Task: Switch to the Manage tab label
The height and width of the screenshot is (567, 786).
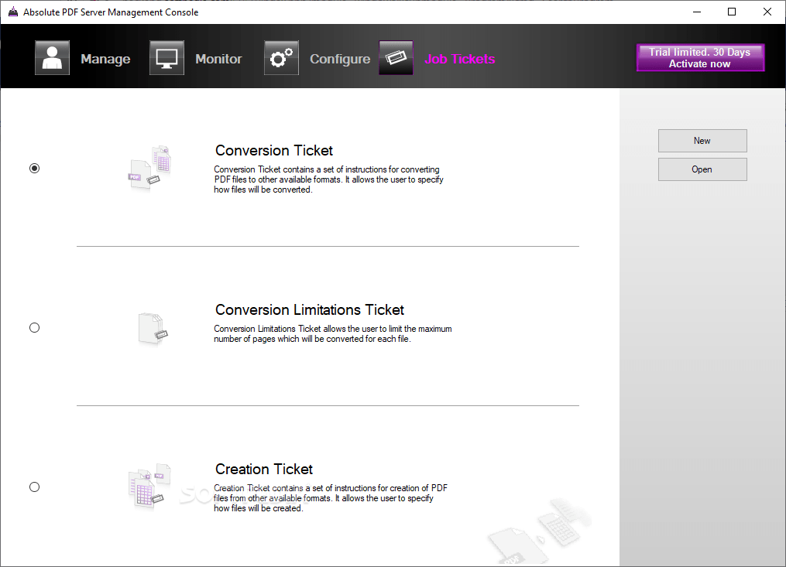Action: click(105, 59)
